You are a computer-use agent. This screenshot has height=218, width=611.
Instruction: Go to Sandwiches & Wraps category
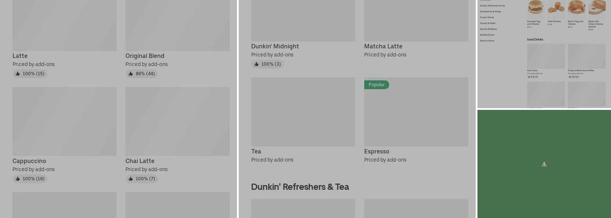click(491, 11)
